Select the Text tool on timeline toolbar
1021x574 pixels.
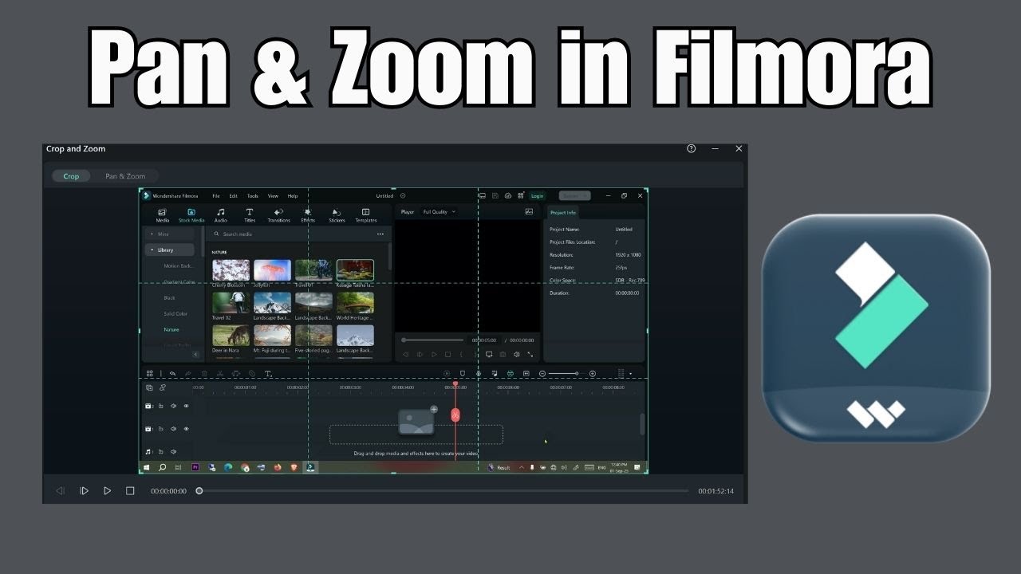(x=268, y=374)
